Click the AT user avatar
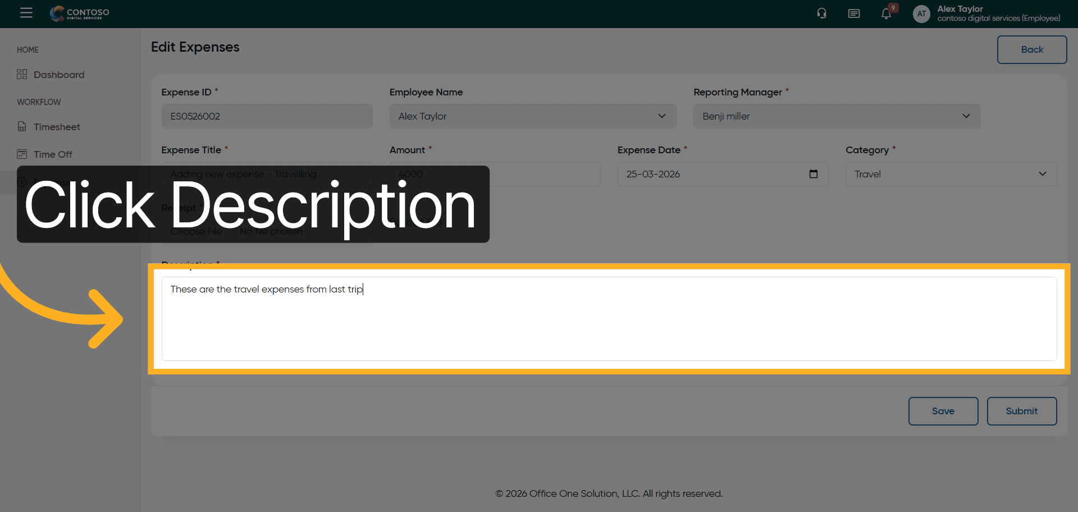 [921, 14]
